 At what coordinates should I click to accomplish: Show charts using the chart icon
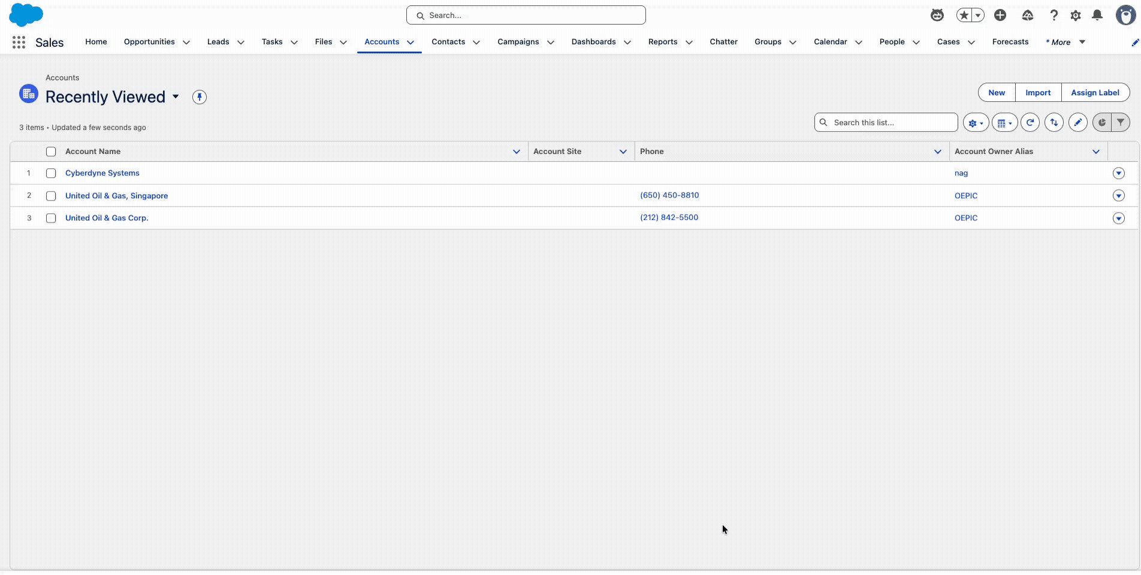tap(1101, 122)
